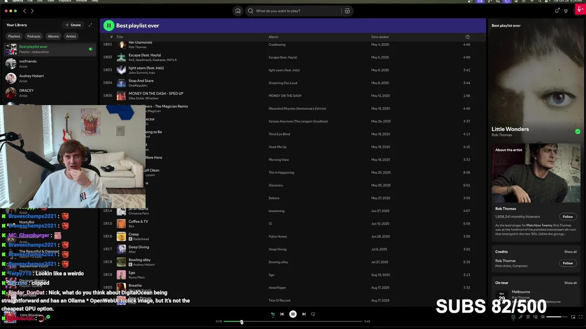Select track 1801 Her Diamonds

(292, 44)
